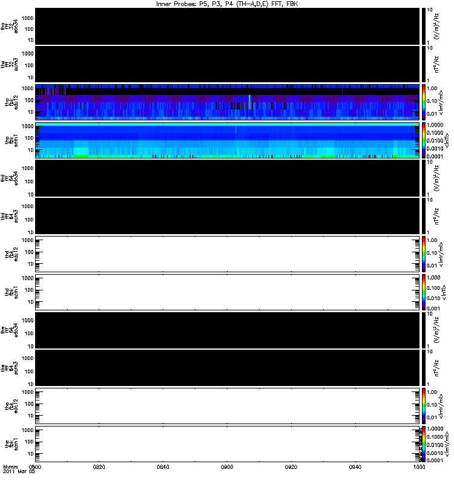Select the tha fbk scm1 spectrogram panel
The width and height of the screenshot is (454, 484).
(x=228, y=140)
